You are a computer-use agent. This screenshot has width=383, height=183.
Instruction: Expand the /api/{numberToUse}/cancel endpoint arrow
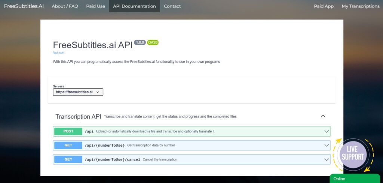[x=327, y=159]
